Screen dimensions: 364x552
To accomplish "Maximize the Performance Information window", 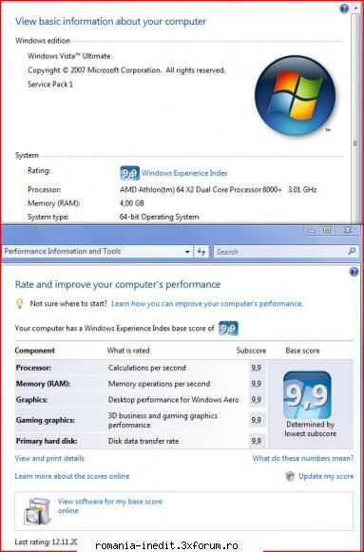I will tap(327, 230).
